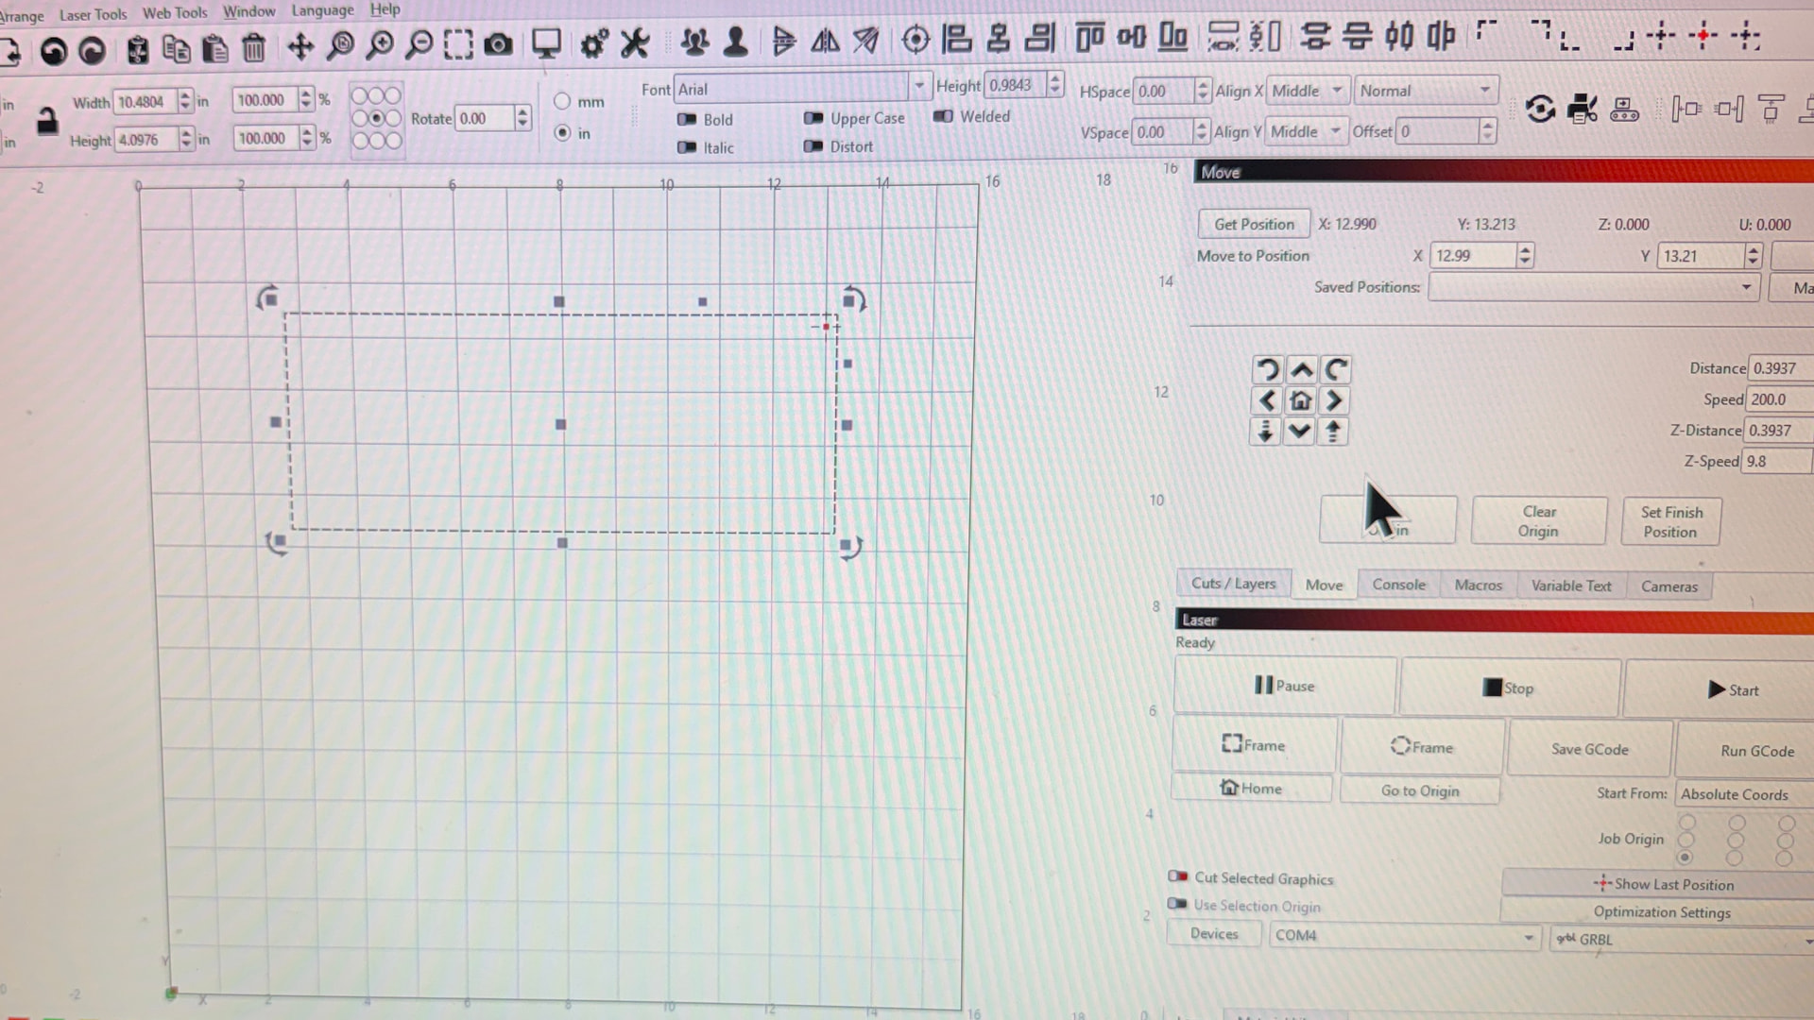
Task: Switch to the Console tab
Action: pyautogui.click(x=1398, y=585)
